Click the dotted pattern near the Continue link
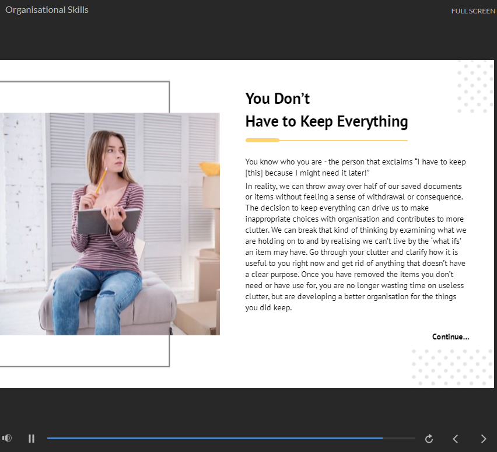Image resolution: width=497 pixels, height=452 pixels. point(452,367)
